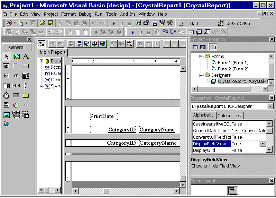
Task: Select the Timer control in toolbox
Action: [6, 95]
